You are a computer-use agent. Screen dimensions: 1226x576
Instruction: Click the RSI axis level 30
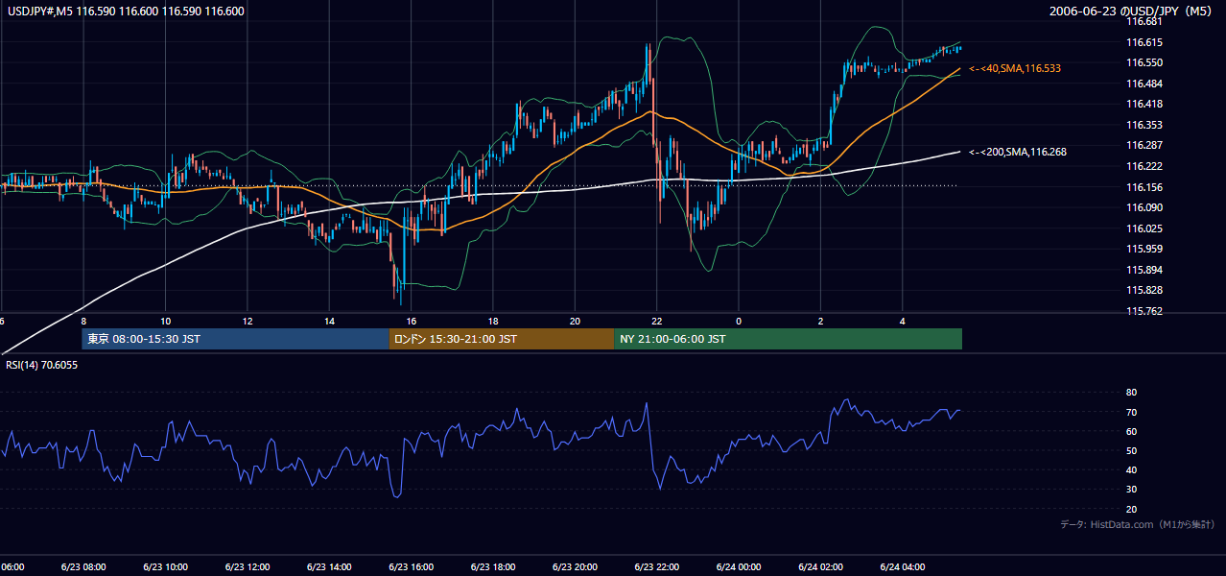tap(1131, 490)
